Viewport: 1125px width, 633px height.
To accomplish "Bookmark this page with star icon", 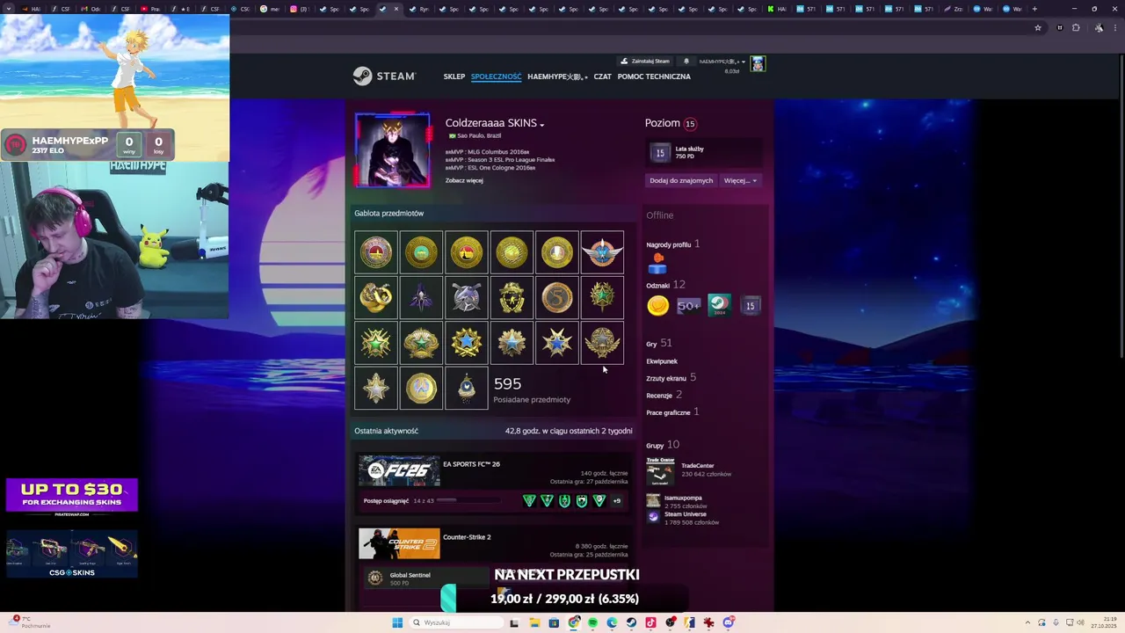I will pyautogui.click(x=1038, y=28).
